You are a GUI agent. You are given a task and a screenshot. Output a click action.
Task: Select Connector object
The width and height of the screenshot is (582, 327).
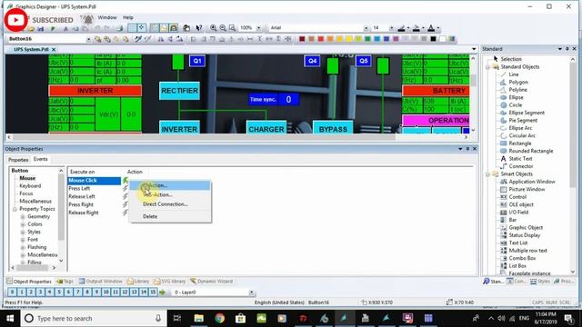(x=521, y=166)
